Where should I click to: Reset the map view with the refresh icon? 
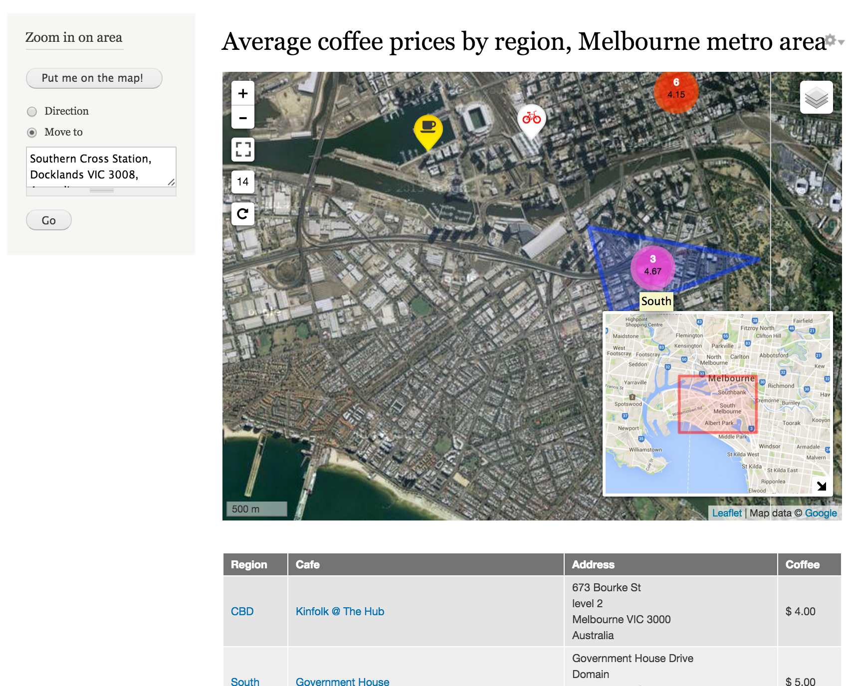click(x=243, y=214)
